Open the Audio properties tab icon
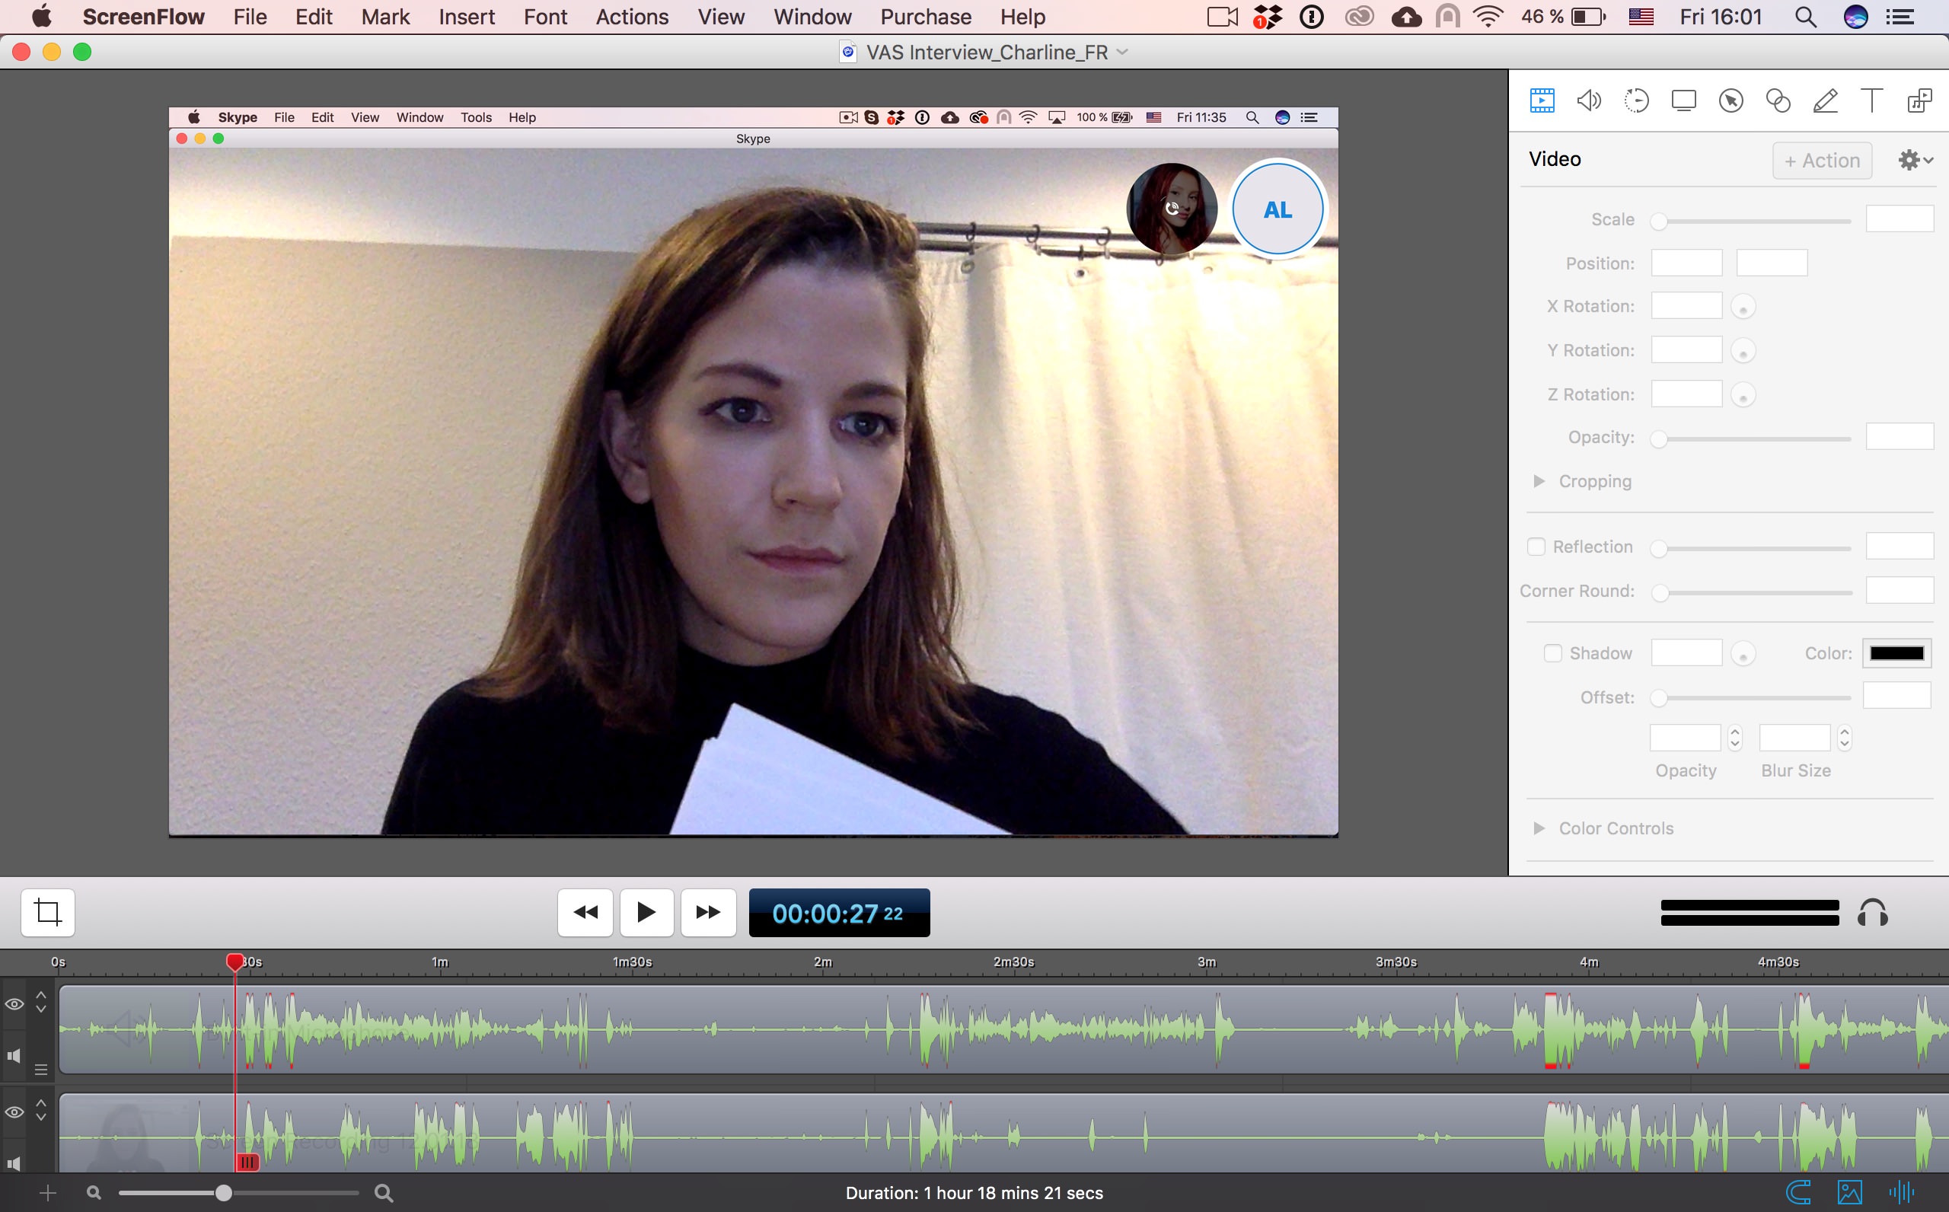Image resolution: width=1949 pixels, height=1212 pixels. (1588, 101)
